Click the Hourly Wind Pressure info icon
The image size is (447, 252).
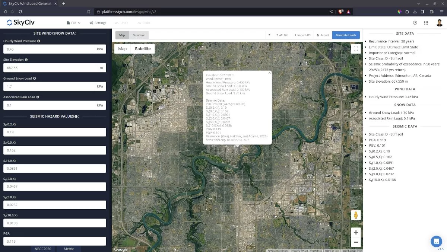tap(39, 41)
